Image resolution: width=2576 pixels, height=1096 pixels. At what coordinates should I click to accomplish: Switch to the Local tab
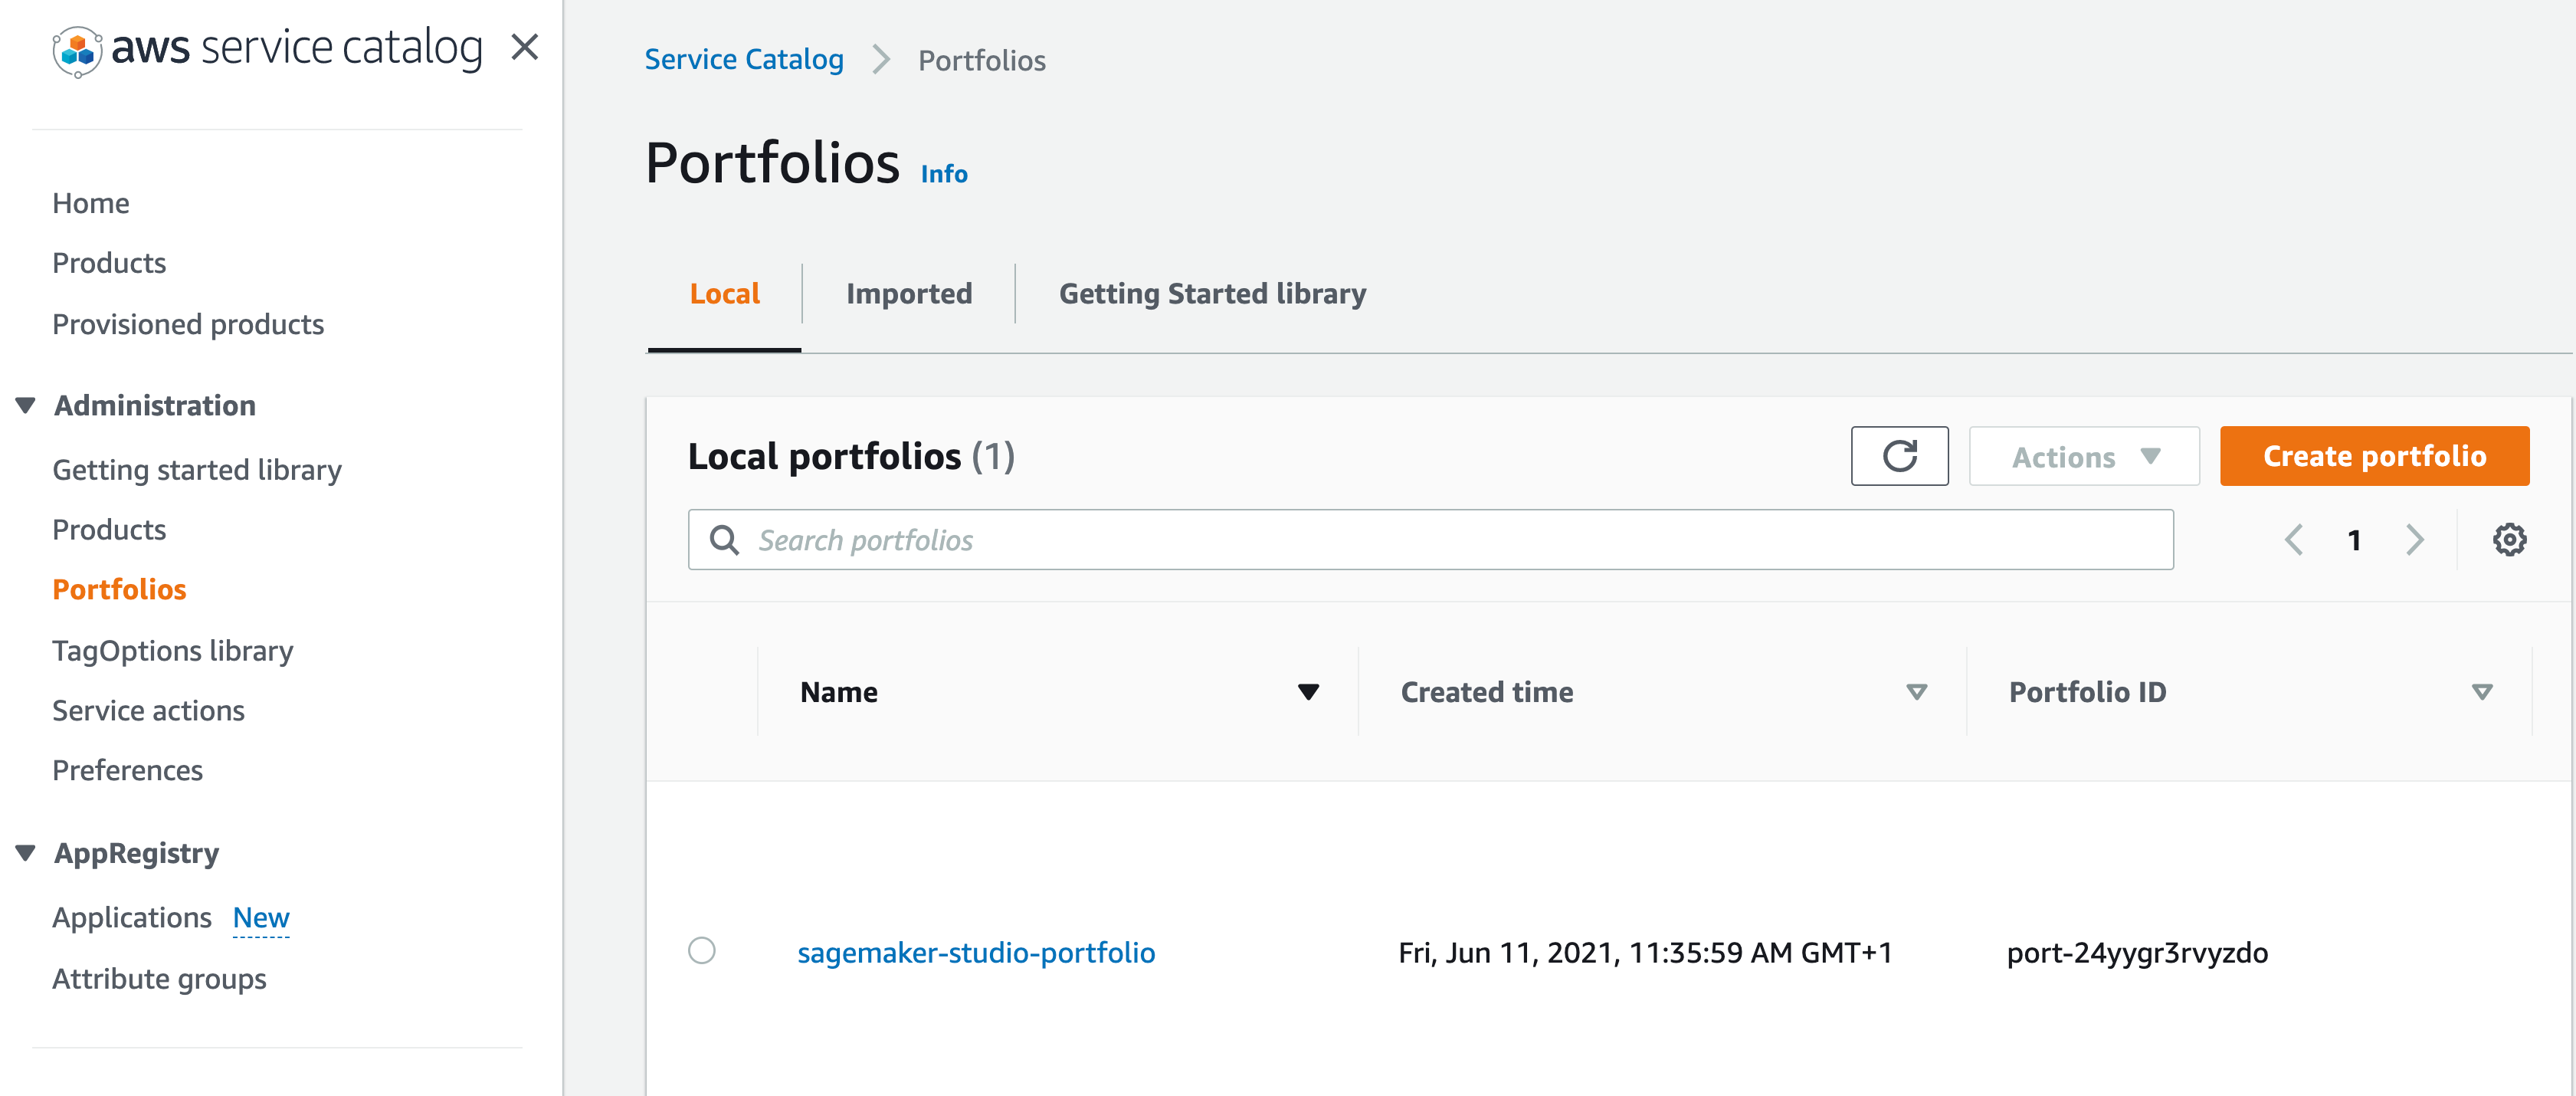pos(725,294)
